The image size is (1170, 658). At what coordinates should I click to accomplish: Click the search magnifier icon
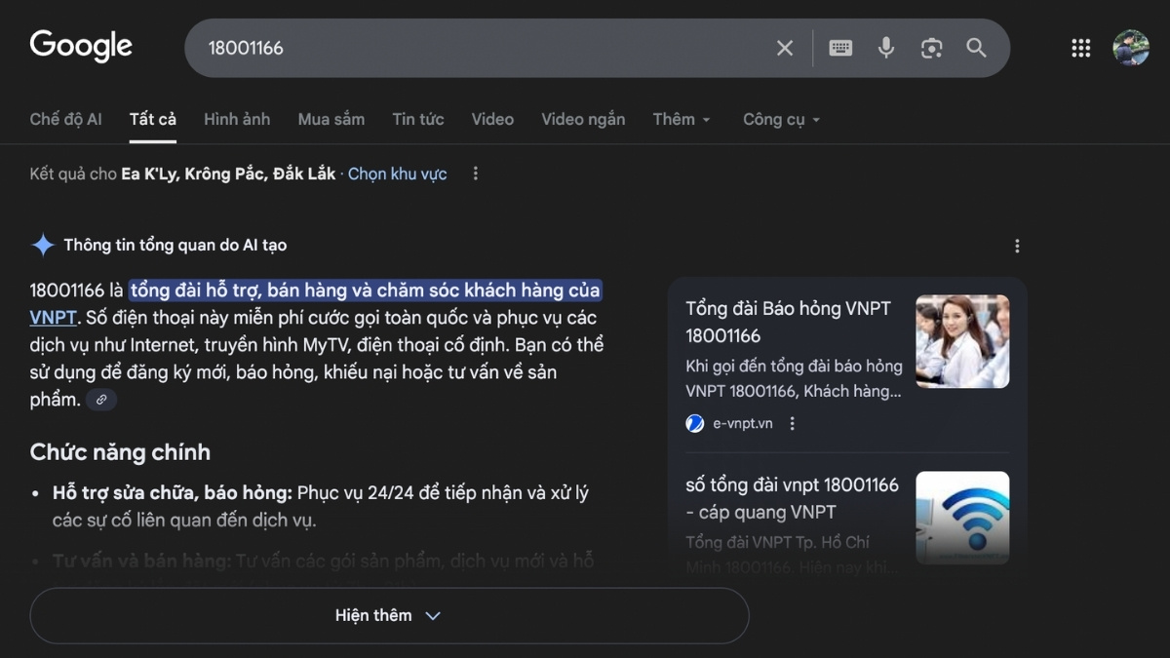click(x=976, y=47)
